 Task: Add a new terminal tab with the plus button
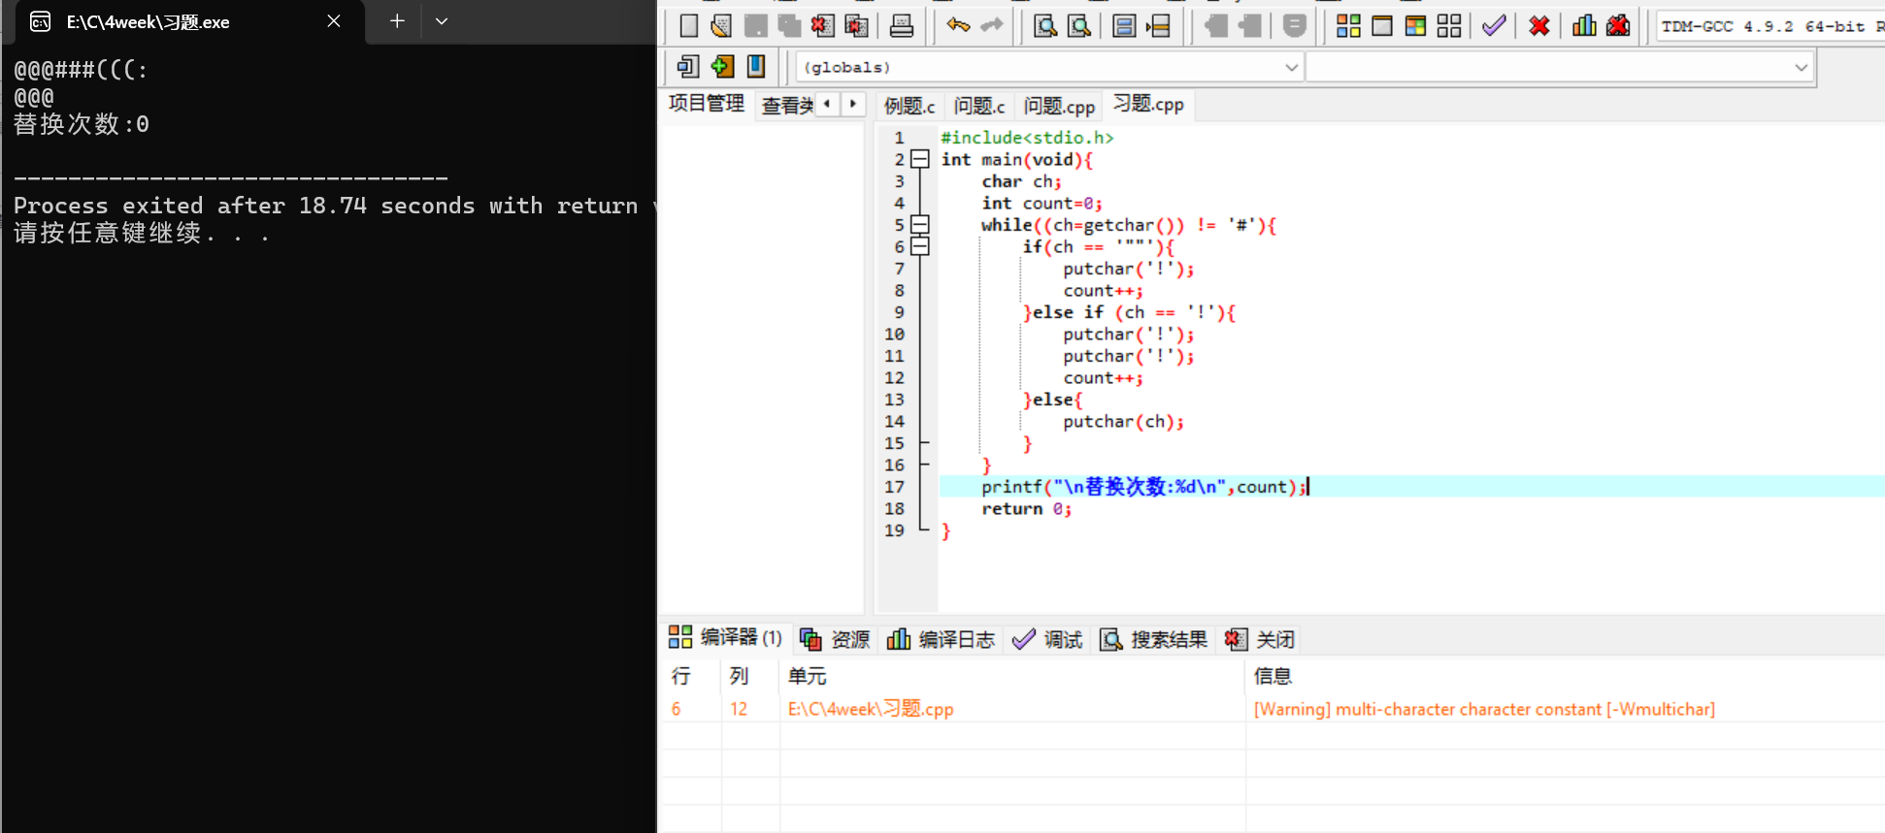[397, 20]
